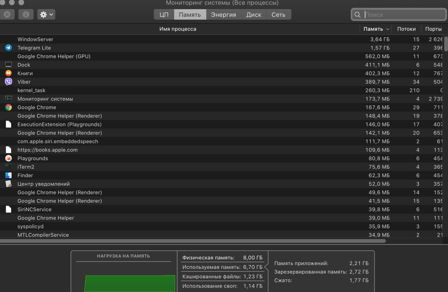This screenshot has width=448, height=292.
Task: Switch to the Энергия tab
Action: click(224, 15)
